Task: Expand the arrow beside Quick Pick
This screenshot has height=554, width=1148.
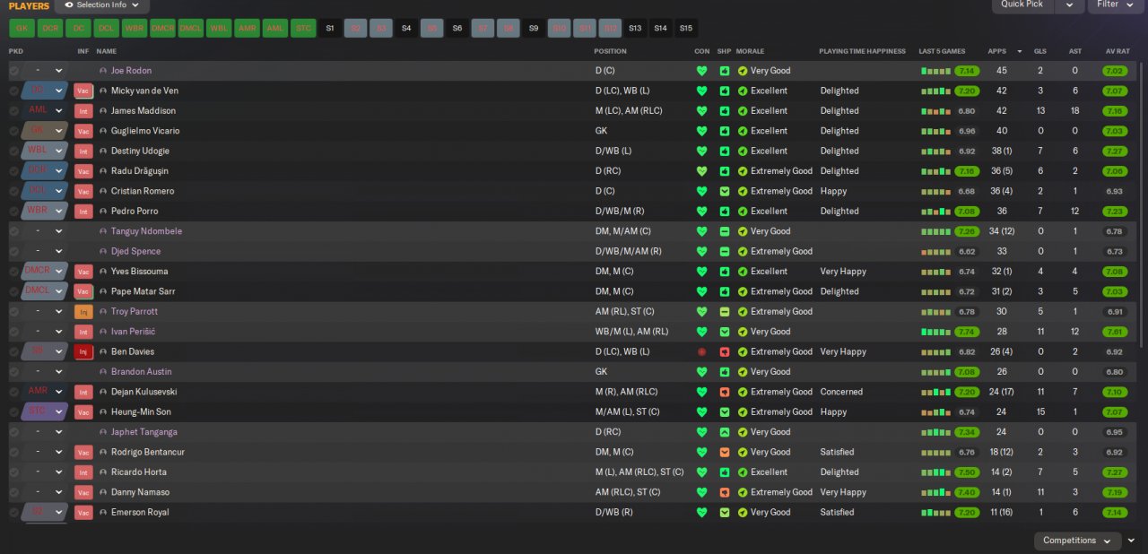Action: (x=1069, y=5)
